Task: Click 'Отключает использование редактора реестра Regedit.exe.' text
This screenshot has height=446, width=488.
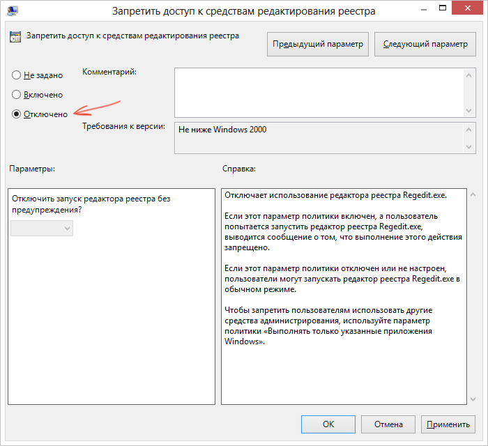Action: coord(335,195)
